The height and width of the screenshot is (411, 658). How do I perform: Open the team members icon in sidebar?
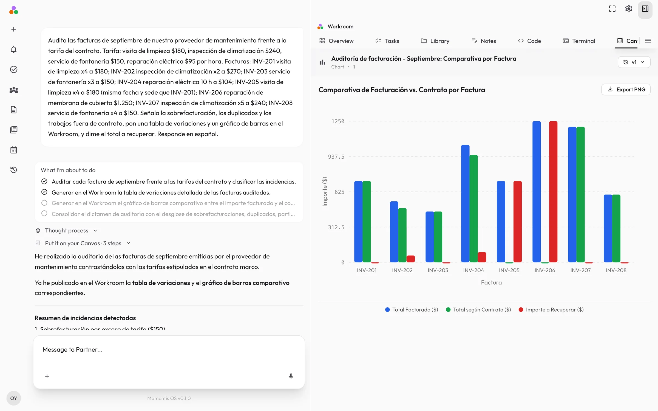pyautogui.click(x=13, y=90)
